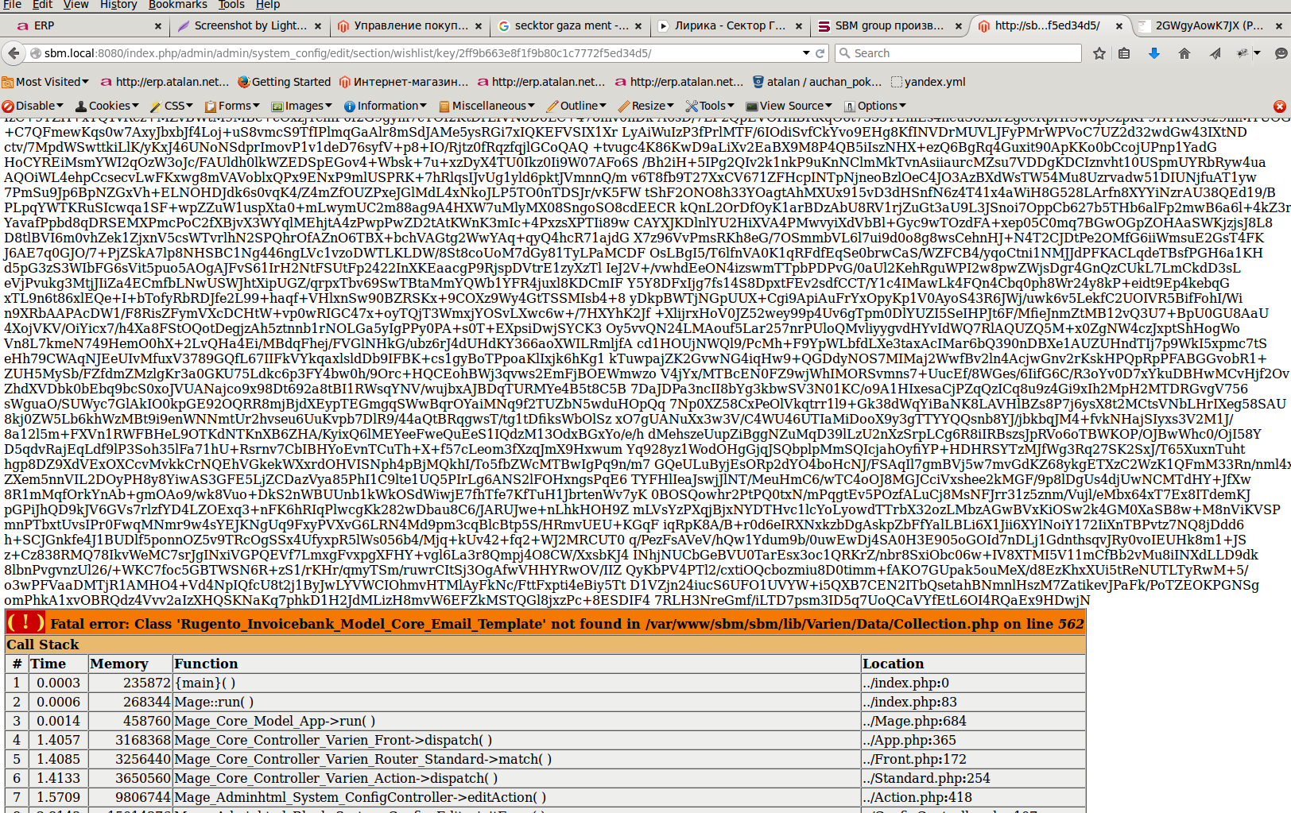1291x813 pixels.
Task: Select Mage_Adminhtml_System_ConfigController->editAction( ) row
Action: click(545, 797)
